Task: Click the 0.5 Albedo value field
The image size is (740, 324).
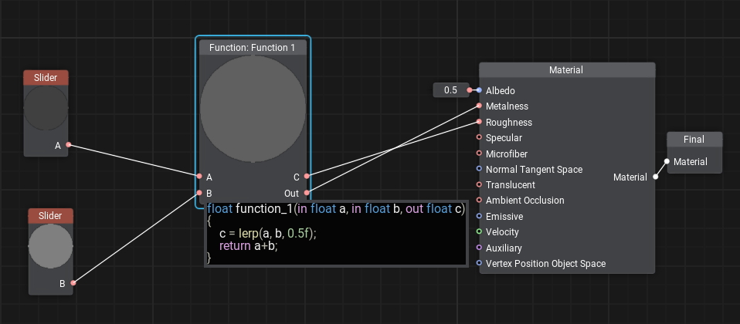Action: tap(450, 90)
